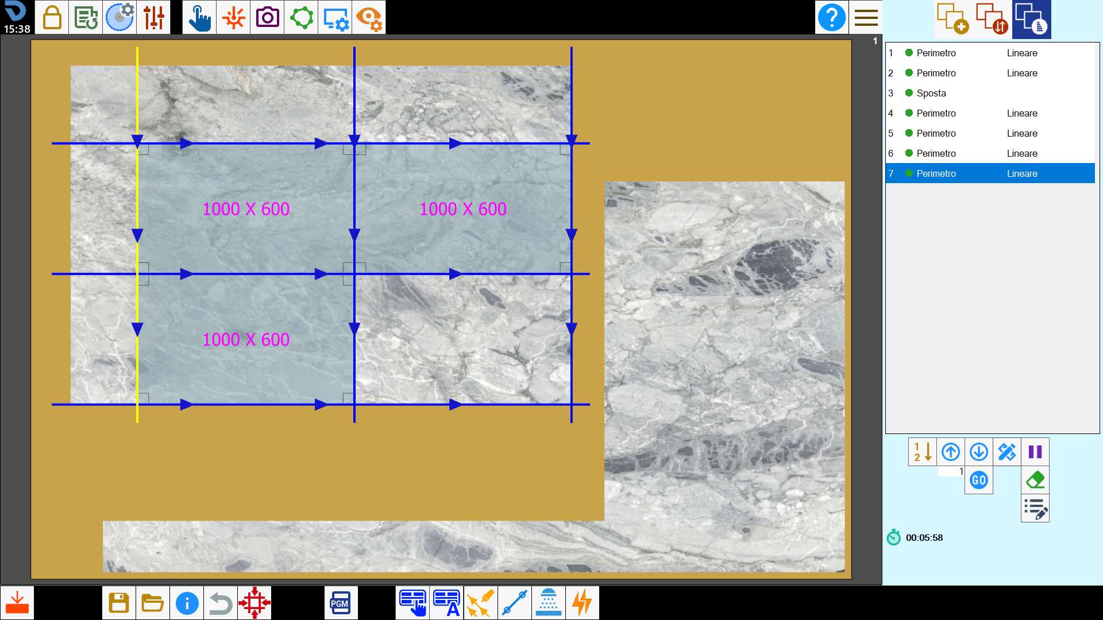This screenshot has height=620, width=1103.
Task: Open the camera capture tool
Action: tap(267, 17)
